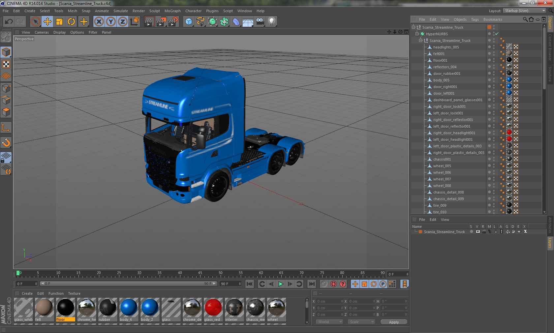Click the Object Manager search icon

point(525,19)
